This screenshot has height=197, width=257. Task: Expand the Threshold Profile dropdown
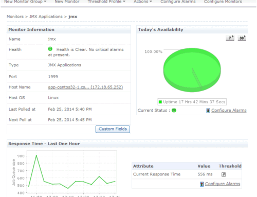tap(106, 2)
